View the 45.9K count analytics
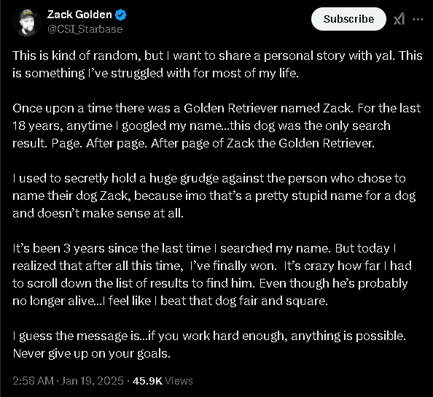433x397 pixels. (x=147, y=381)
